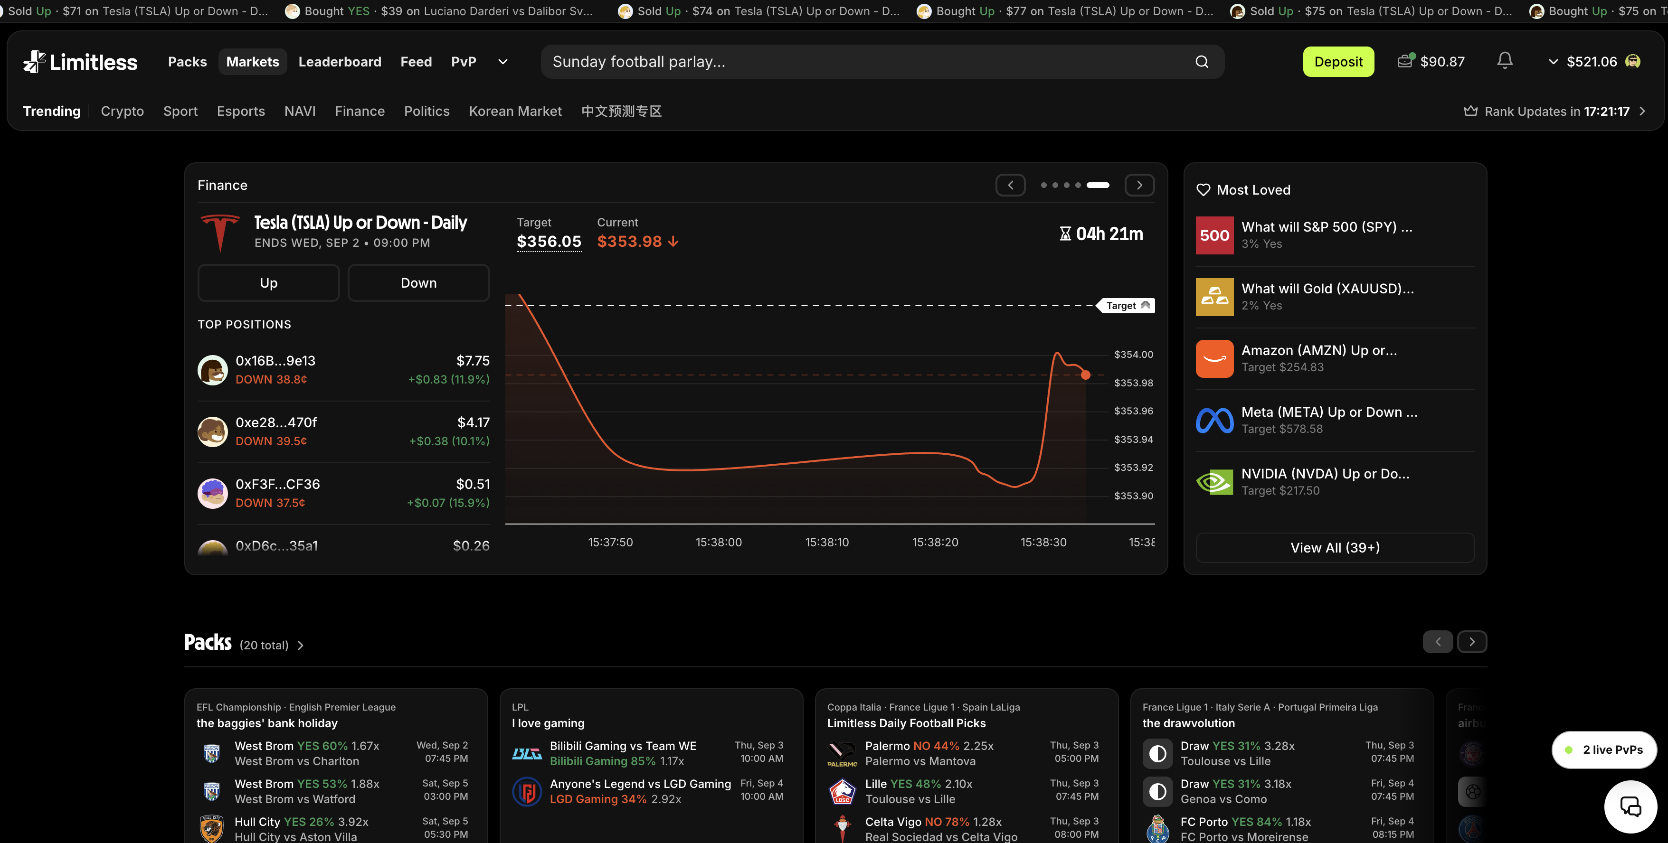Click the S&P 500 market icon
This screenshot has width=1668, height=843.
point(1214,235)
